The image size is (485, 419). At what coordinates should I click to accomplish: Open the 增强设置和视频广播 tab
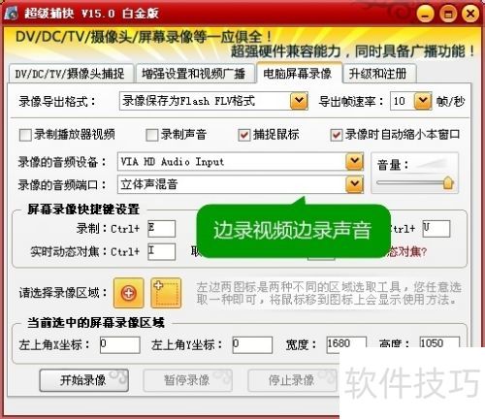[194, 74]
